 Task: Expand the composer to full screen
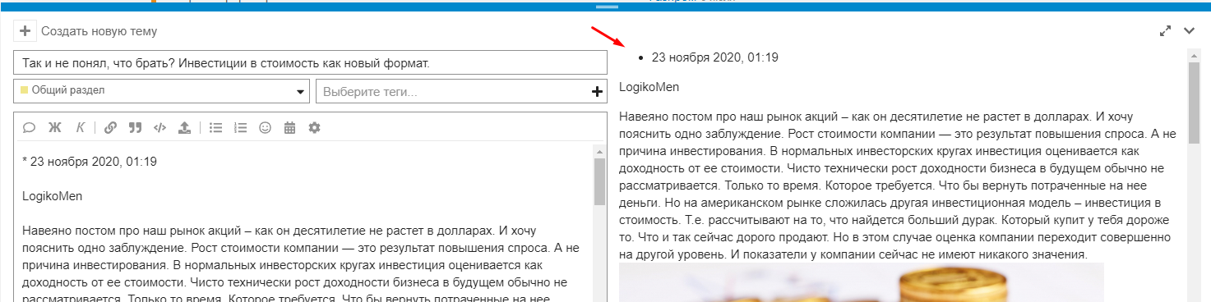point(1165,31)
